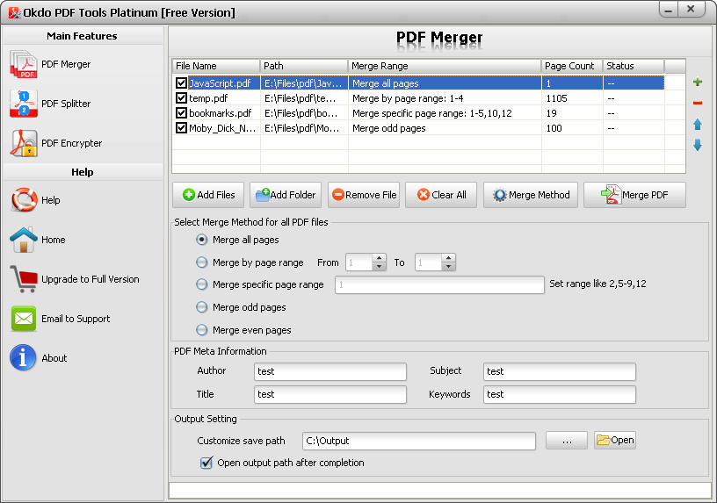
Task: Select Merge by page range option
Action: pos(201,262)
